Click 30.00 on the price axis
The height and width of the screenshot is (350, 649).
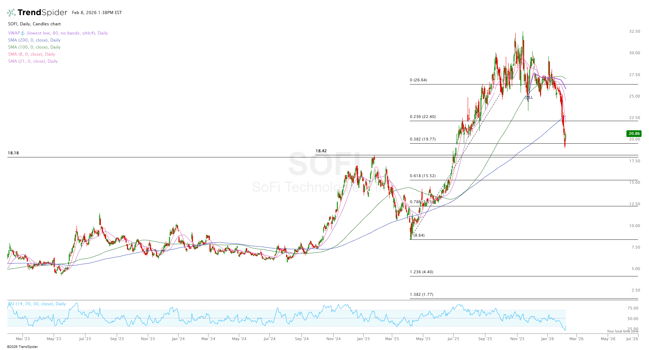[x=635, y=53]
